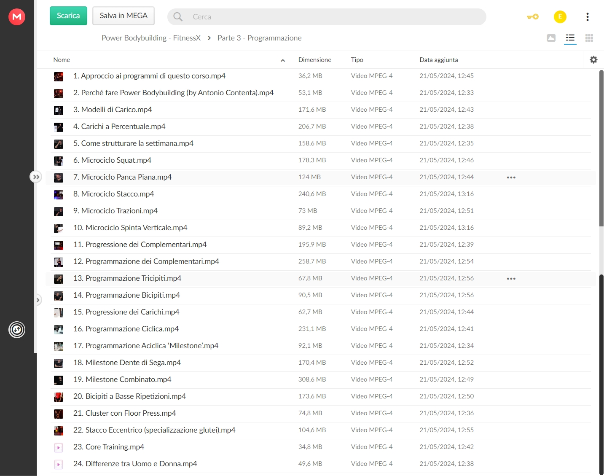Click the Cerca search field
Screen dimensions: 604x476
pyautogui.click(x=327, y=17)
